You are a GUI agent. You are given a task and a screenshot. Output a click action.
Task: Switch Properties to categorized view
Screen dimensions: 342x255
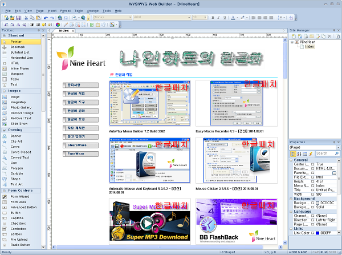293,153
